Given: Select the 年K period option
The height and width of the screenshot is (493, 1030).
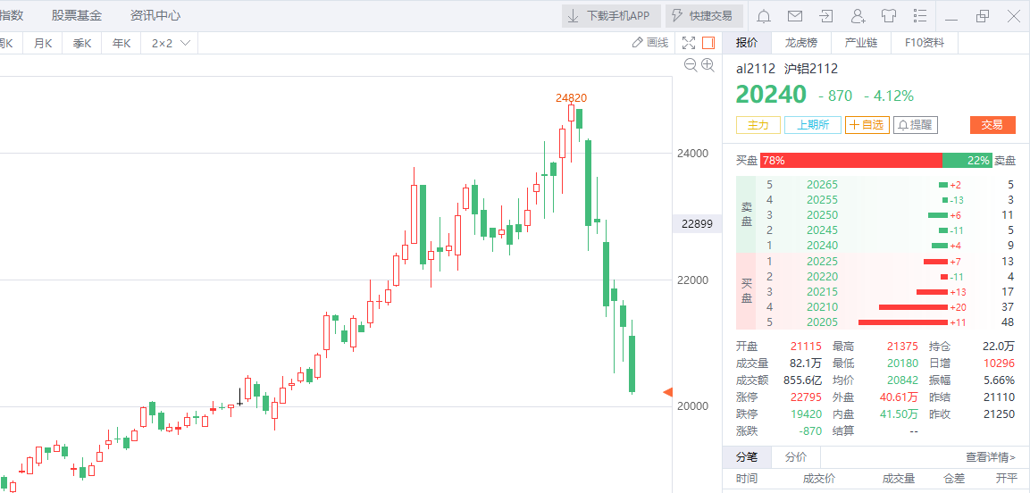Looking at the screenshot, I should [x=121, y=43].
